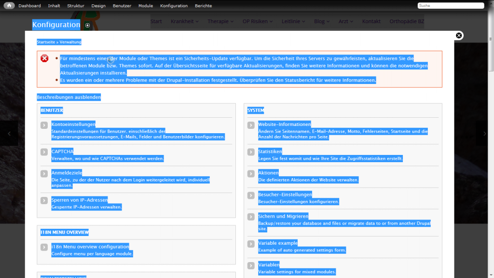Image resolution: width=494 pixels, height=278 pixels.
Task: Open the Sperren von IP-Adressen link
Action: (x=80, y=200)
